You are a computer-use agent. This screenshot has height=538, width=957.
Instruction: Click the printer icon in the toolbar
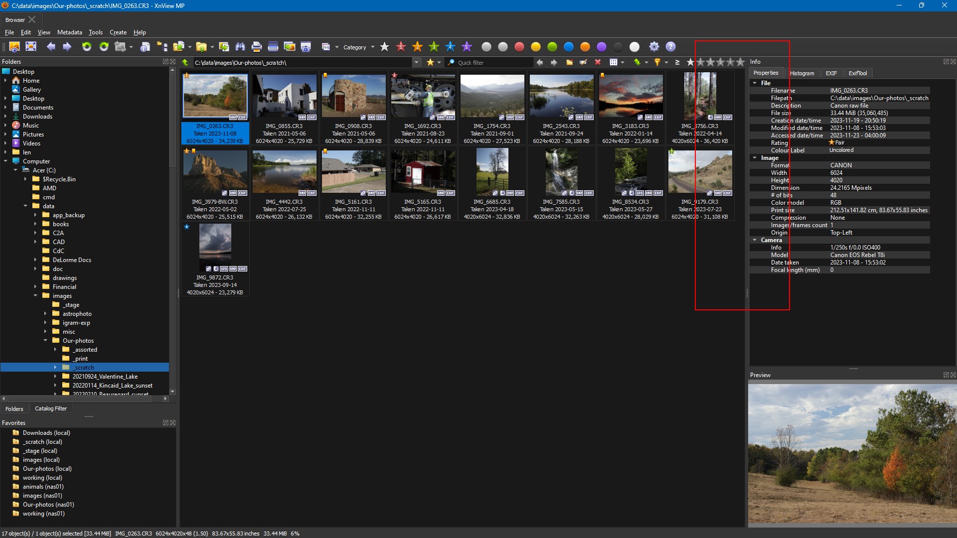pyautogui.click(x=257, y=47)
